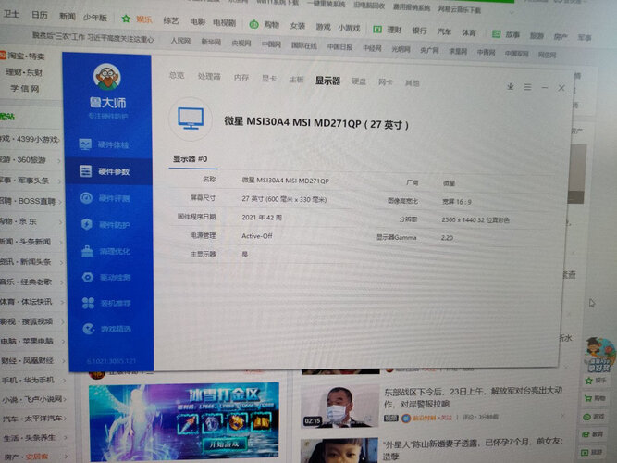Open 驱动检测 driver check section
Image resolution: width=617 pixels, height=463 pixels.
pos(106,278)
